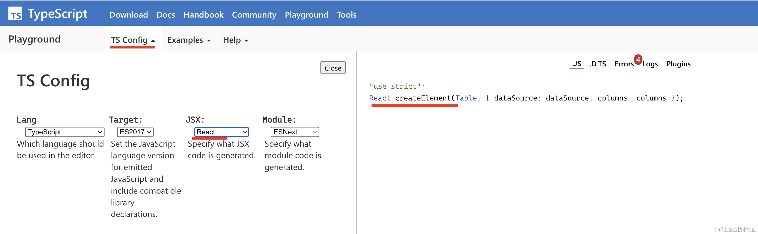Collapse the TS Config menu

(x=133, y=40)
